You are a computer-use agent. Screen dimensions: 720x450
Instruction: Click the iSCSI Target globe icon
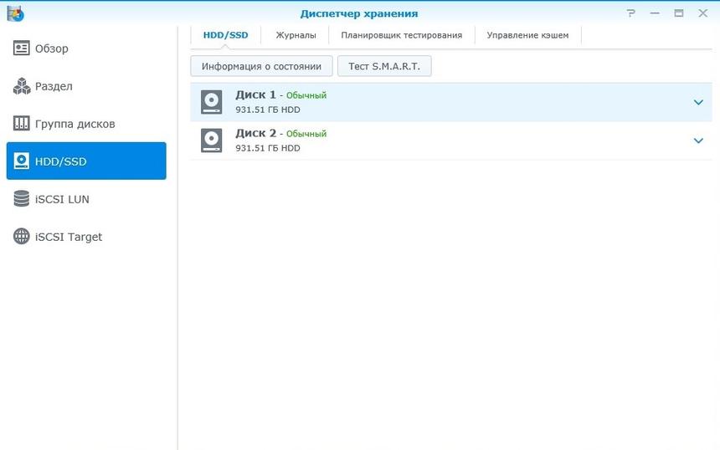tap(22, 237)
